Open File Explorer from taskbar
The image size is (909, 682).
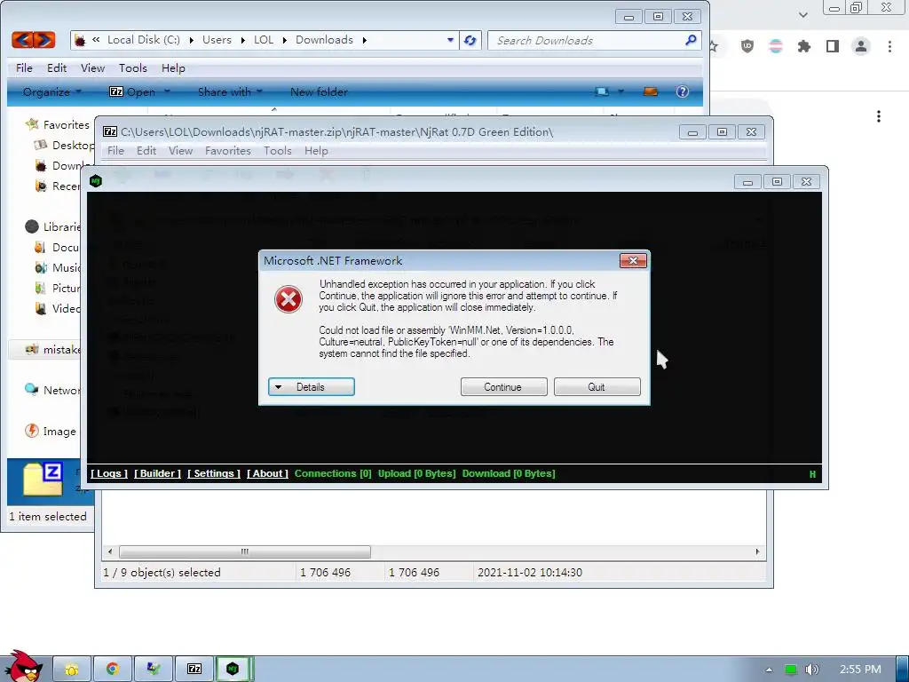pos(72,670)
